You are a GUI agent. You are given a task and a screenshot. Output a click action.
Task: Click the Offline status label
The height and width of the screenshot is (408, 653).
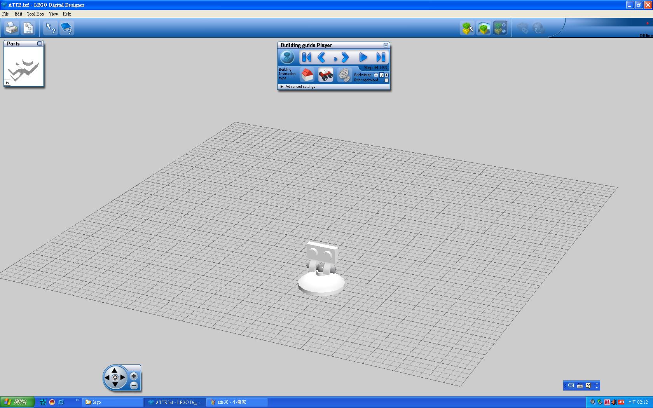[646, 35]
